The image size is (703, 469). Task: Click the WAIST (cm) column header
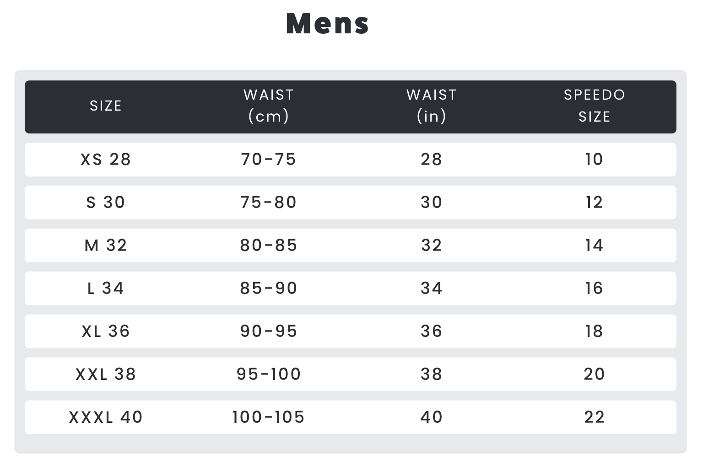269,106
